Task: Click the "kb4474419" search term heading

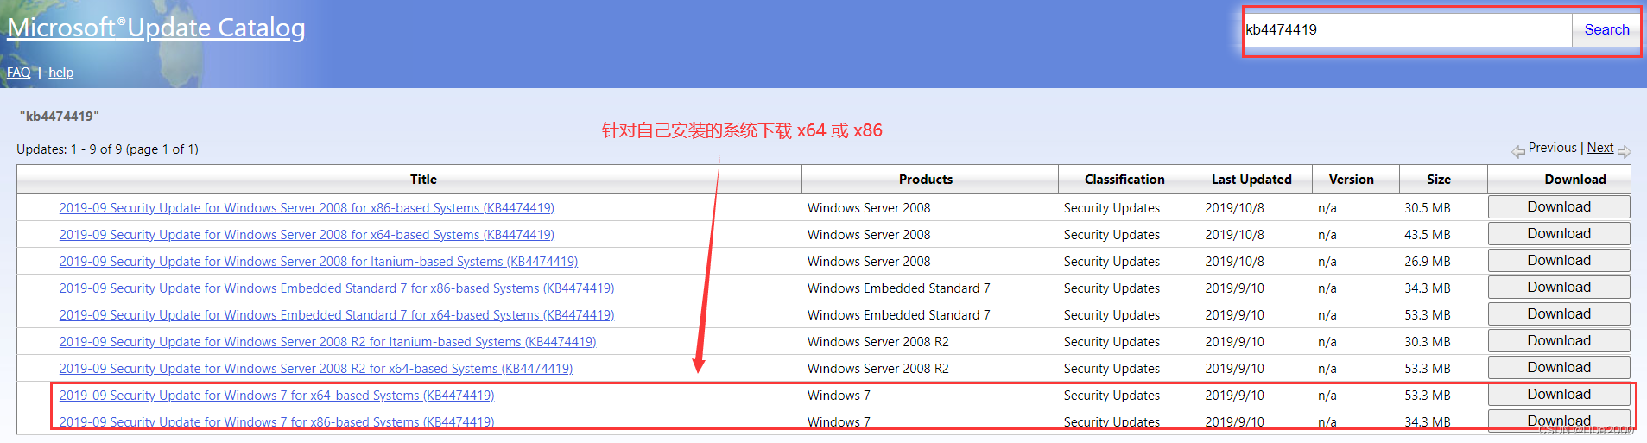Action: pos(60,117)
